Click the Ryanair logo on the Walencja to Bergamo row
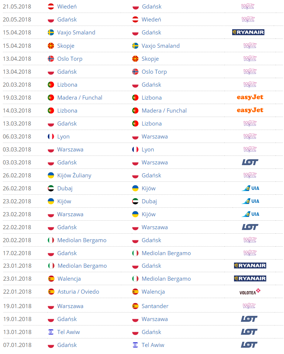Screen dimensions: 284x354 click(x=250, y=278)
